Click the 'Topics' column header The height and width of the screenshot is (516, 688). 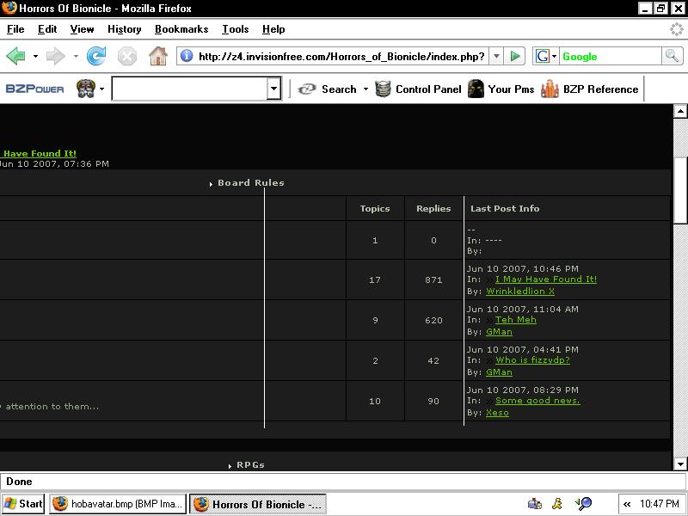(x=375, y=209)
